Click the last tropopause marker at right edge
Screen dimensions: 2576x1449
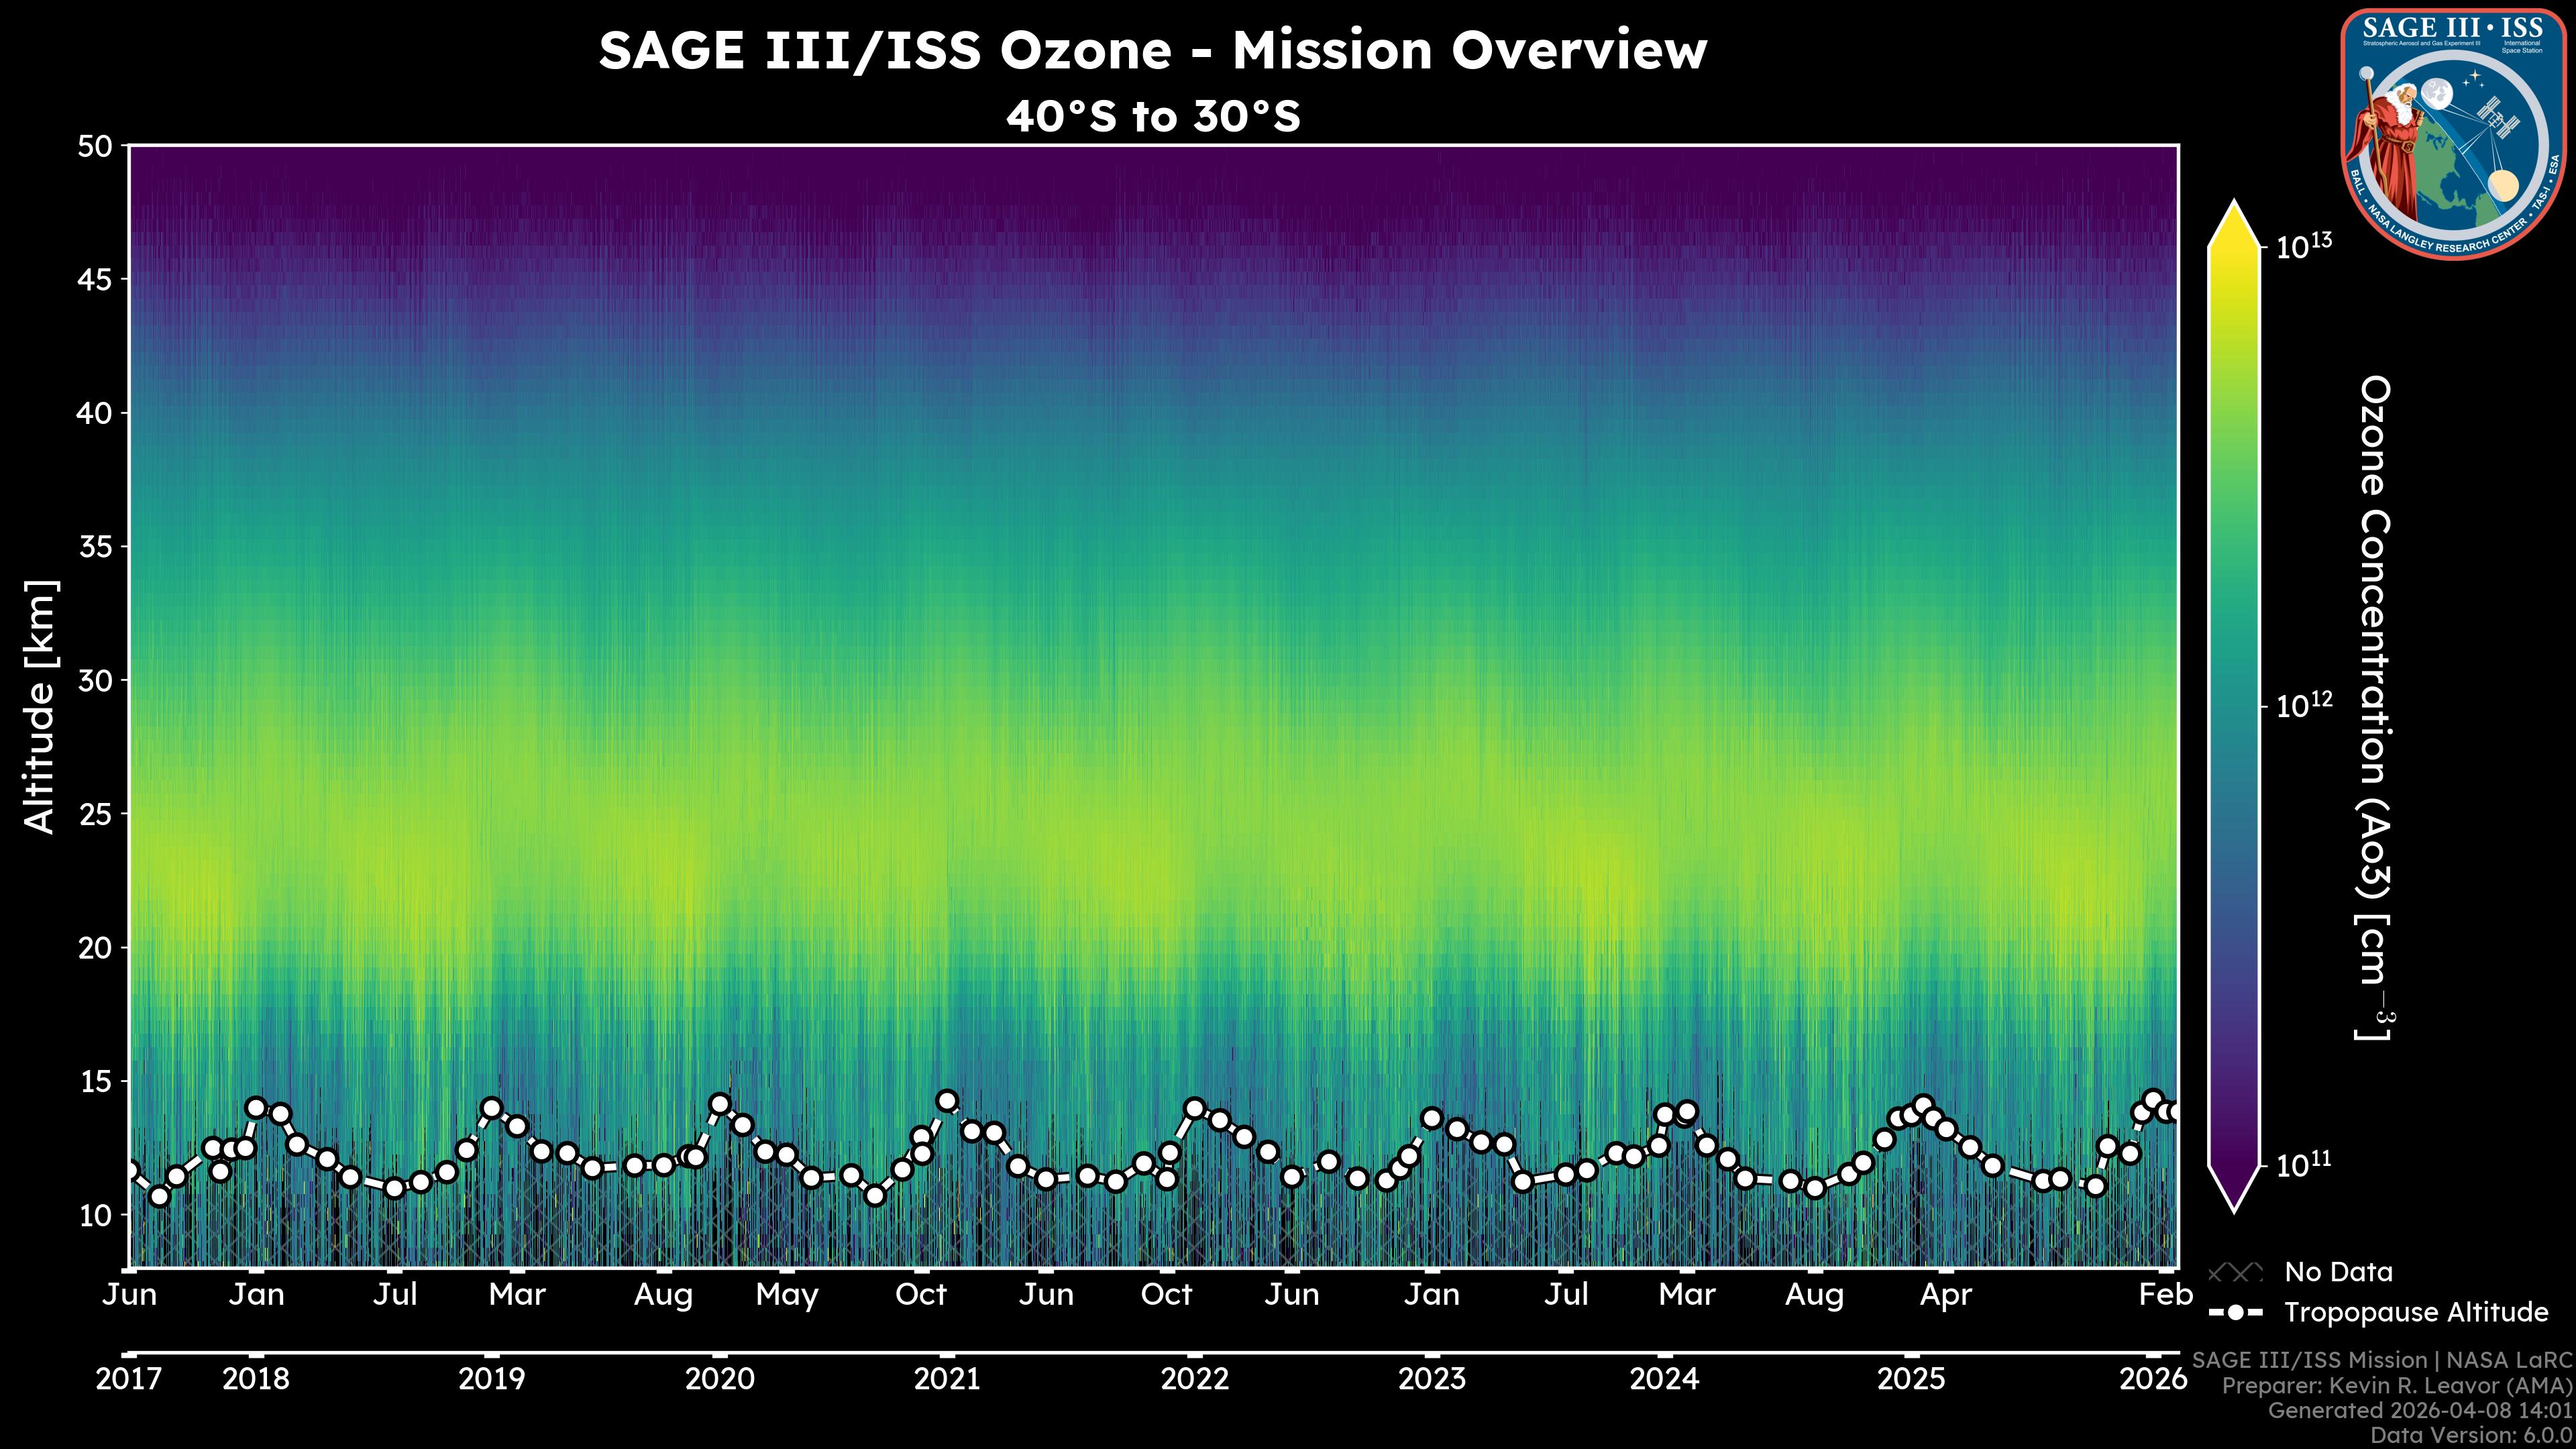(2175, 1112)
